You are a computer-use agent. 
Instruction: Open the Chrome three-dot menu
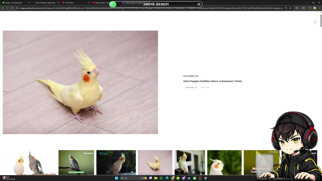tap(319, 8)
